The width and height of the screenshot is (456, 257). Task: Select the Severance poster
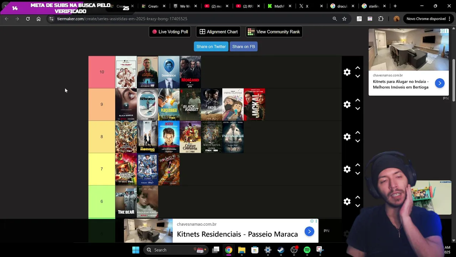(169, 72)
